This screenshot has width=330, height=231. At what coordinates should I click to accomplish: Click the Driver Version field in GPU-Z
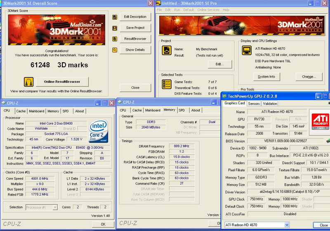point(289,192)
